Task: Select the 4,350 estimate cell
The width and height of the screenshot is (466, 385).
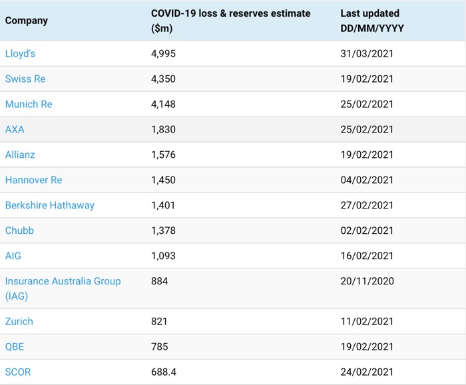Action: [163, 79]
